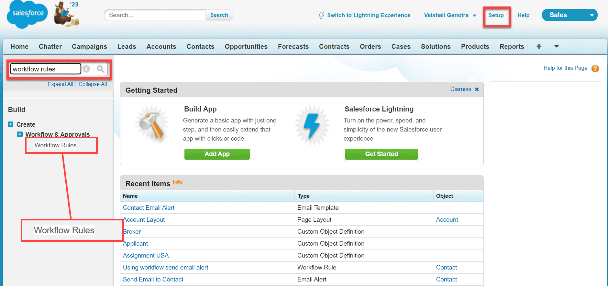Click Contact object link in Email Alert row
This screenshot has height=286, width=608.
pos(447,280)
